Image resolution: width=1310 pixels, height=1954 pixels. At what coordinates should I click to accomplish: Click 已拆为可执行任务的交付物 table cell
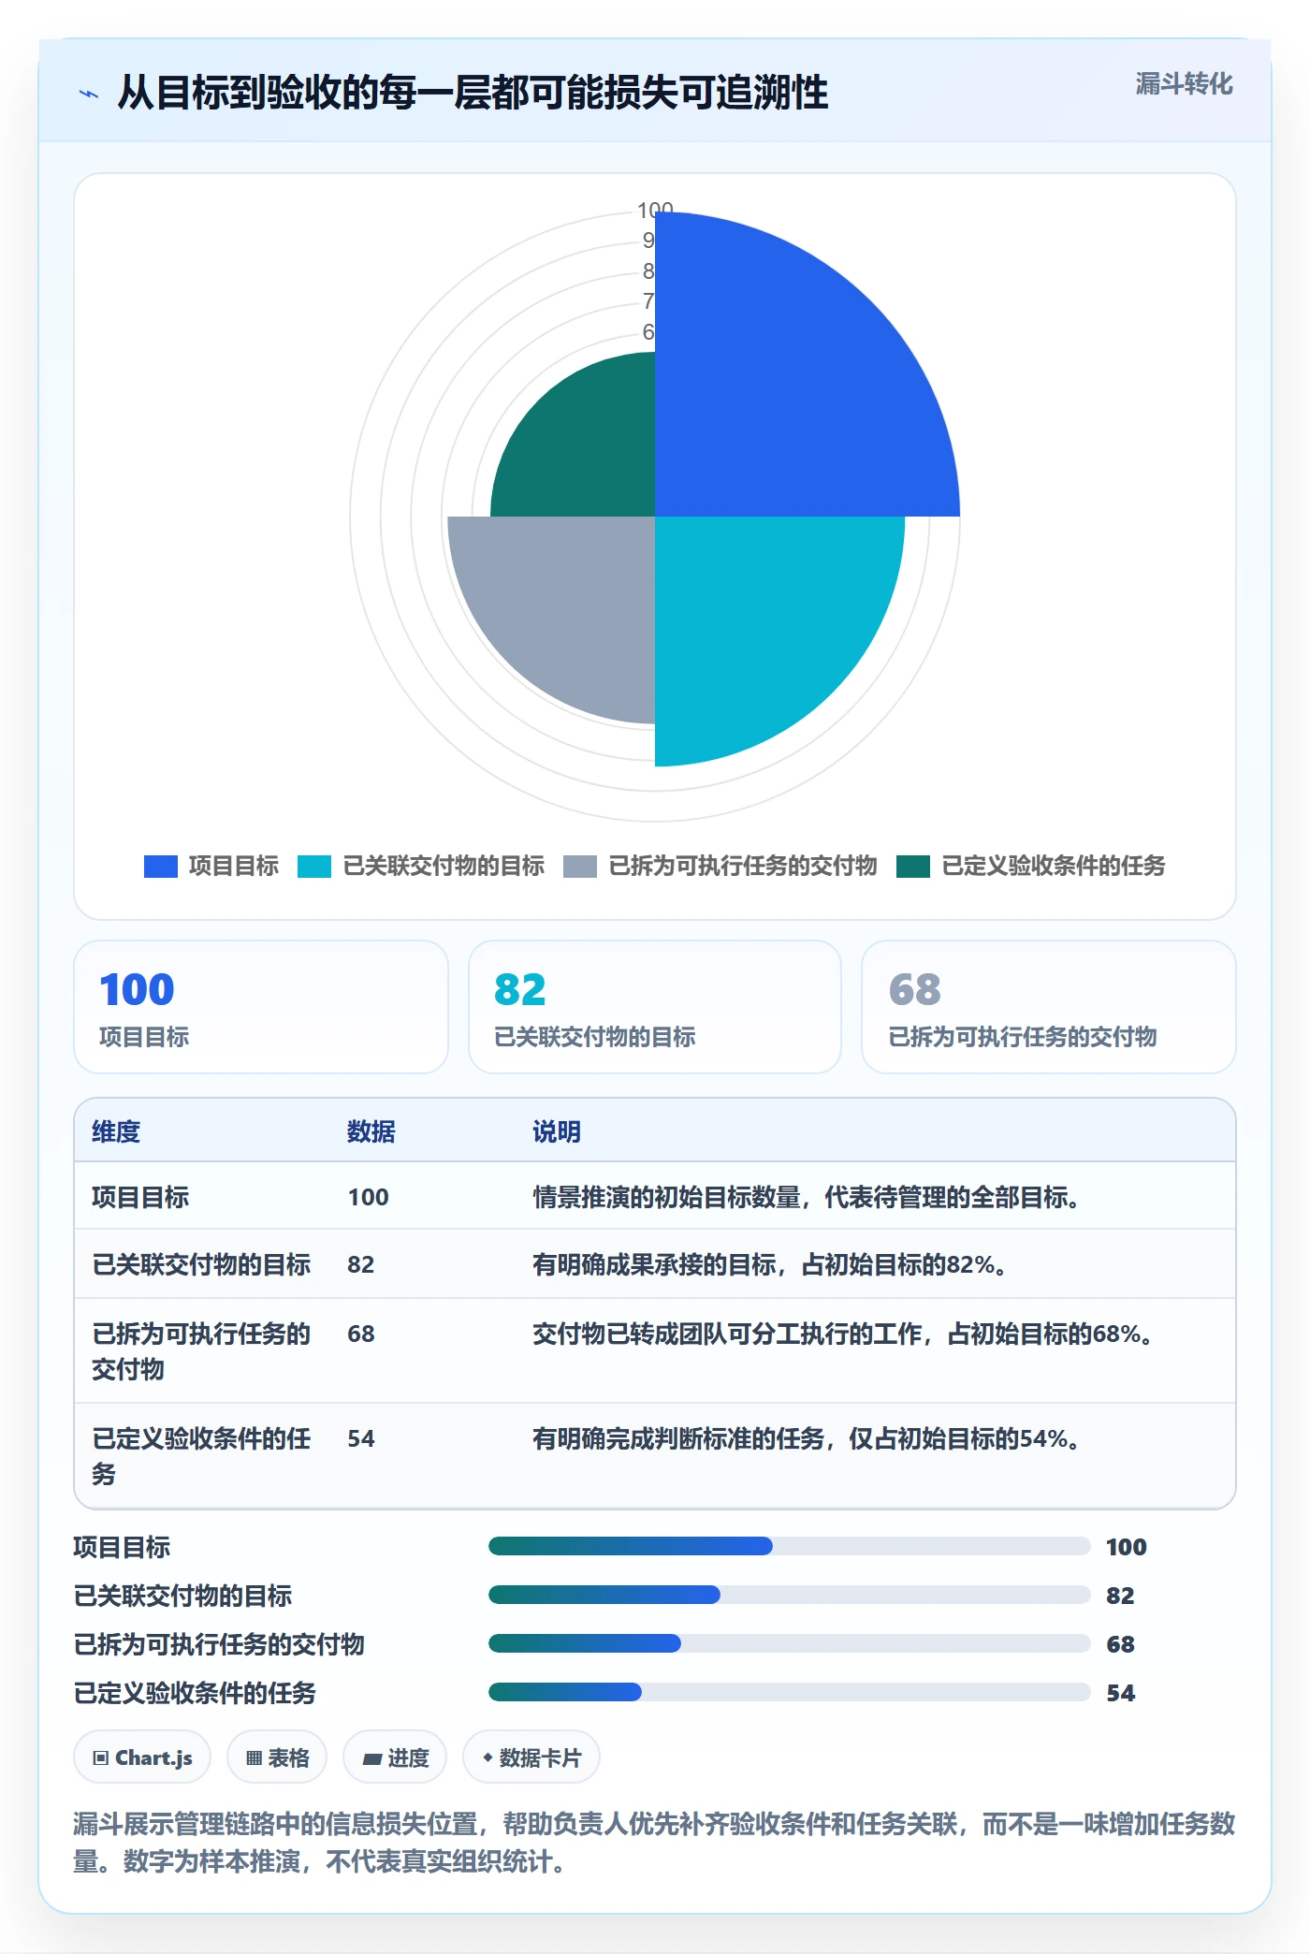201,1351
